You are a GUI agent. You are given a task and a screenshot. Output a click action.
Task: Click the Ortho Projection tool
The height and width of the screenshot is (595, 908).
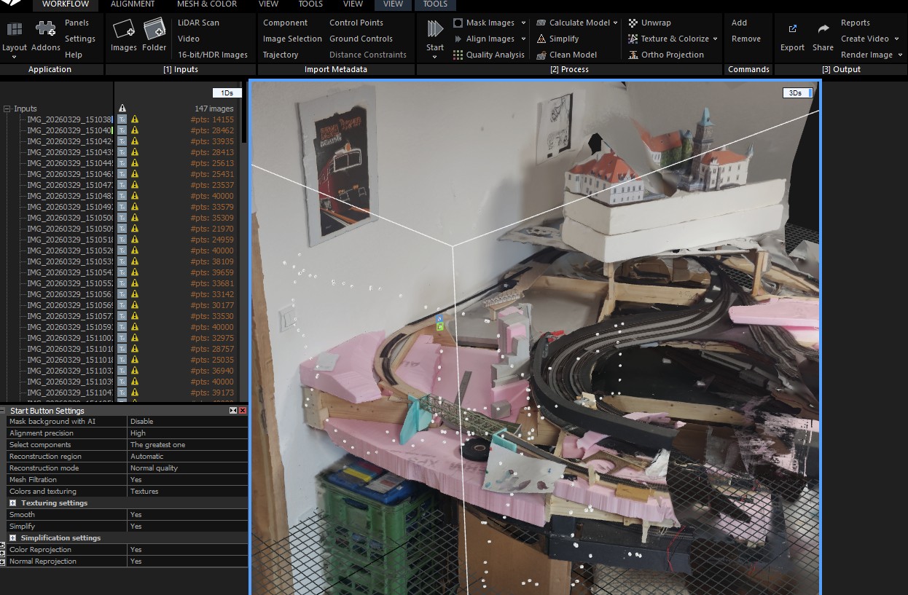tap(672, 55)
